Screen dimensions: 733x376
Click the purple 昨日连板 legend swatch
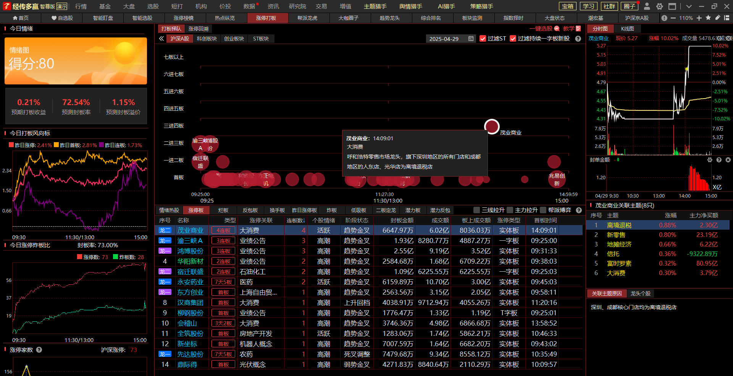coord(101,145)
